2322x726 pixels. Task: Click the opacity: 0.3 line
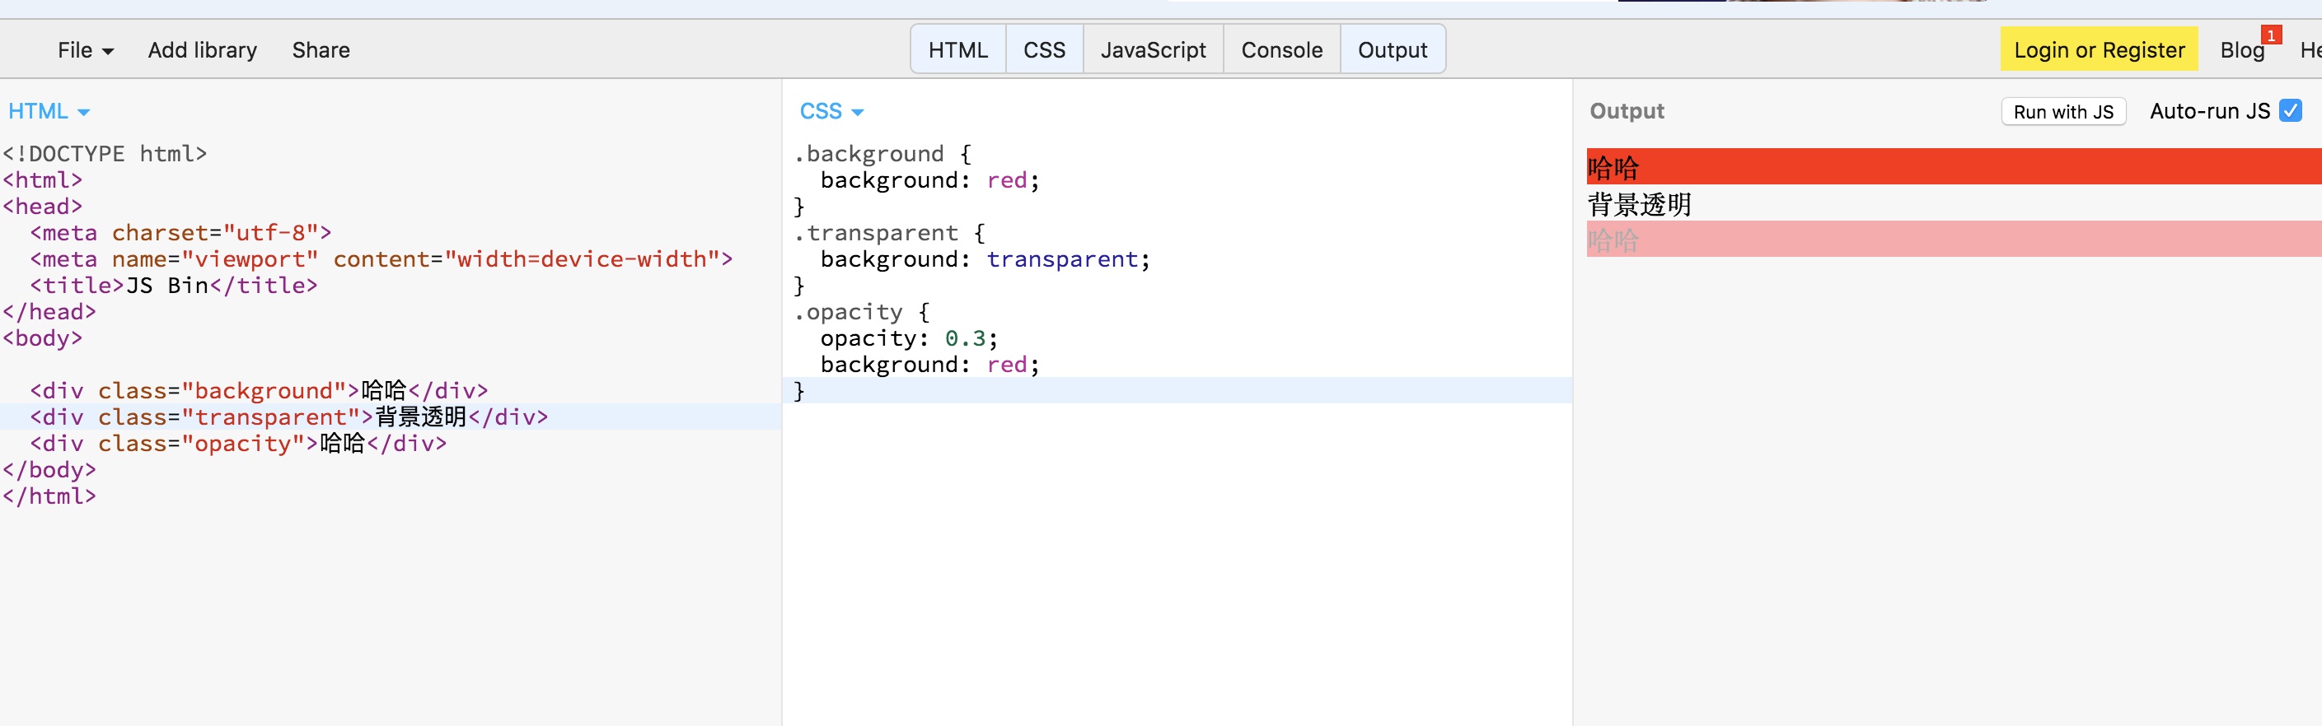(x=909, y=338)
